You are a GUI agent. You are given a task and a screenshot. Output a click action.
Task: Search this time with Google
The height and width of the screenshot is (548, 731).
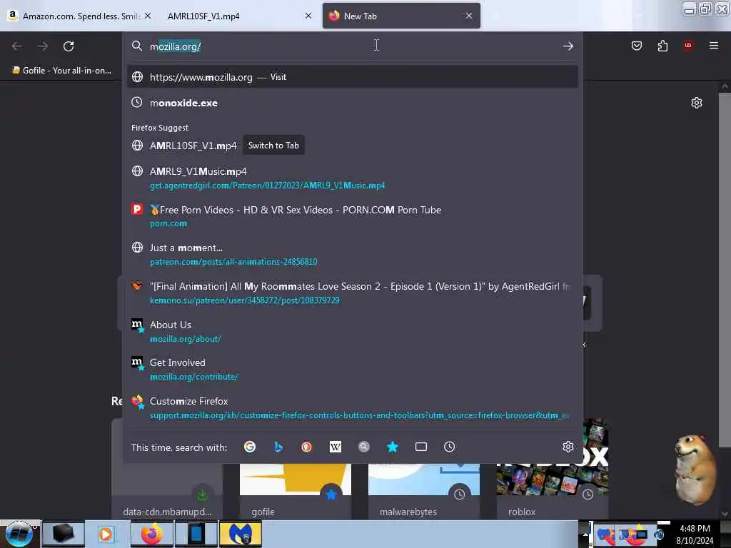tap(250, 447)
